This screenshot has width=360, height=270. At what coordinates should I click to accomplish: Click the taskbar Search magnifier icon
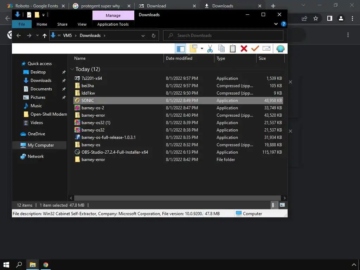tap(19, 265)
